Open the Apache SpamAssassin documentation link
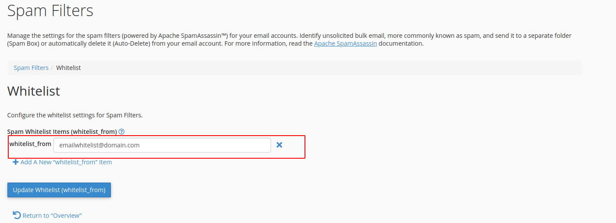616x223 pixels. pos(345,43)
